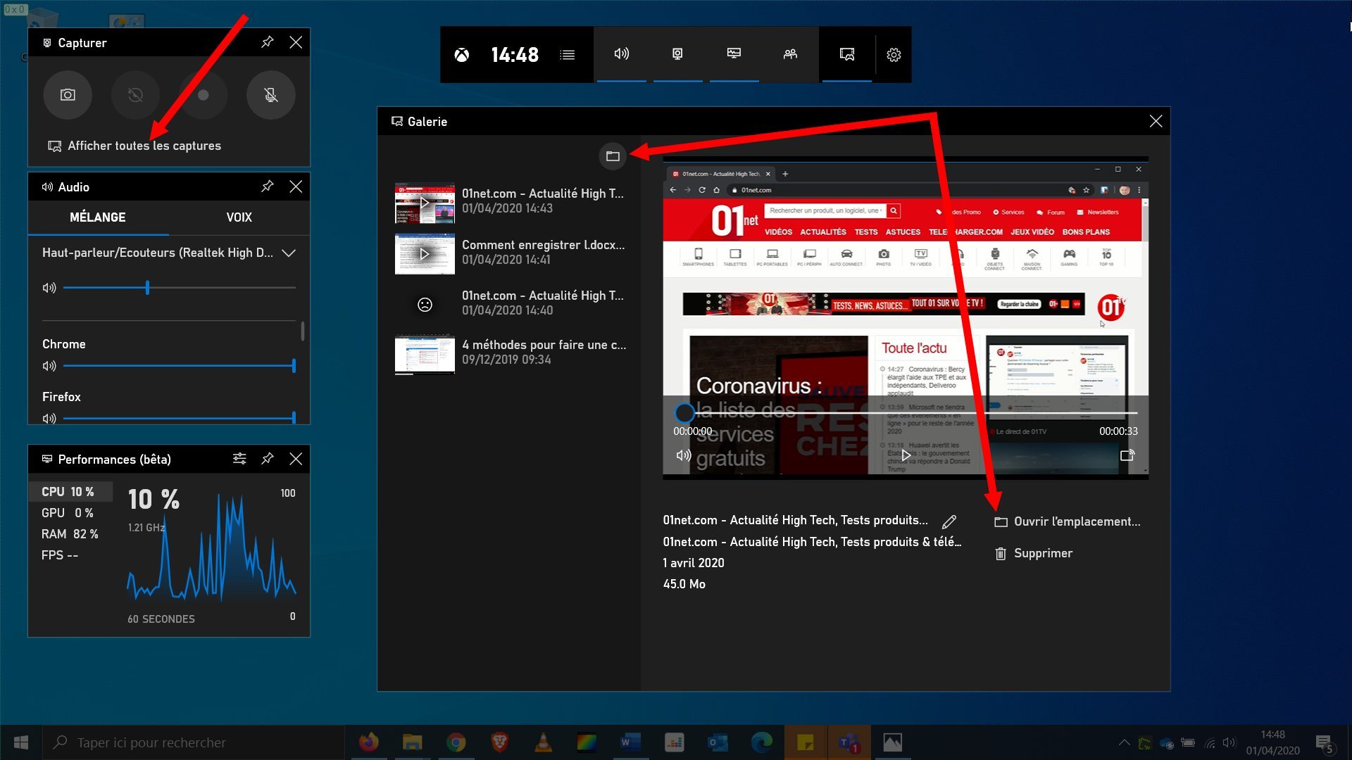Open Edge from the taskbar

coord(761,742)
